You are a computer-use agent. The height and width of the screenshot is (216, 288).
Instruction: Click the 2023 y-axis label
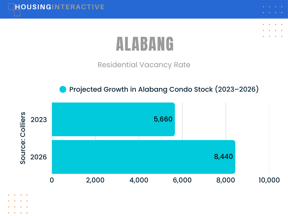tap(39, 120)
